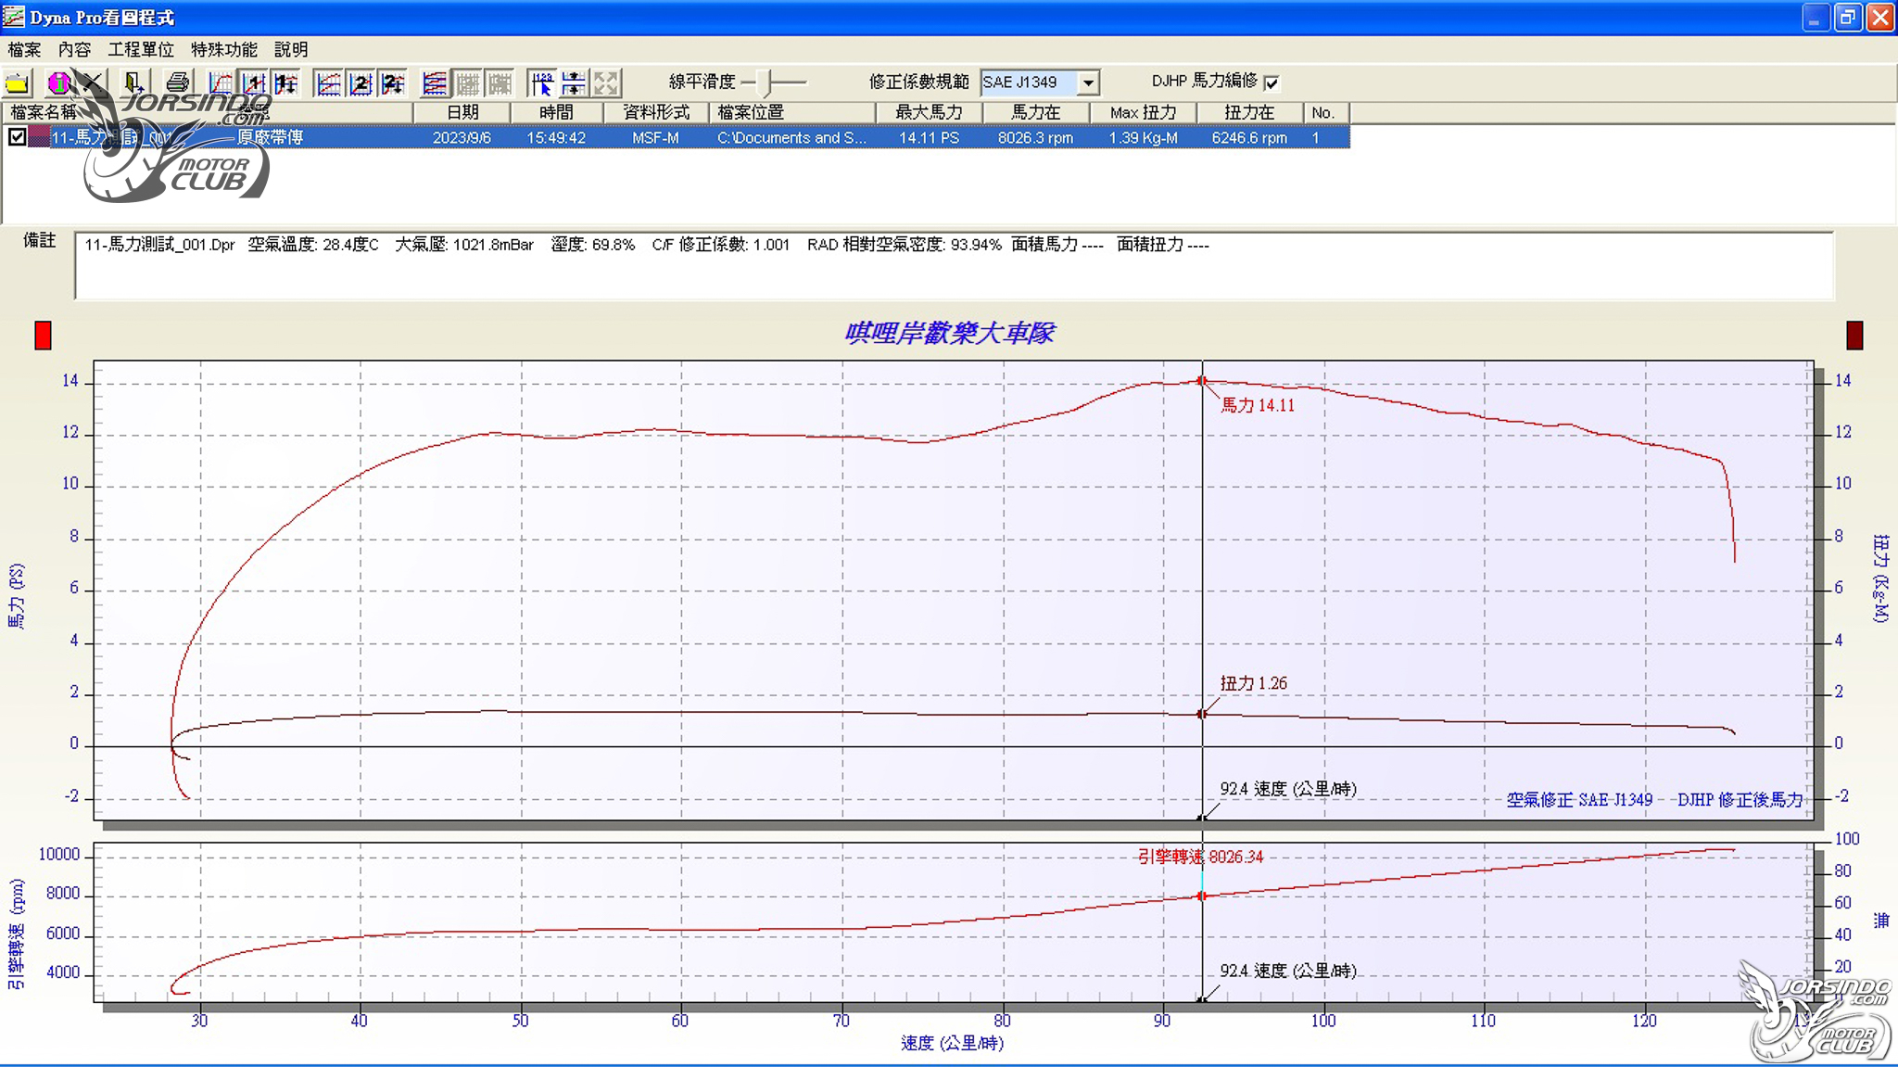Click the 6246.6 rpm cell

pyautogui.click(x=1249, y=137)
